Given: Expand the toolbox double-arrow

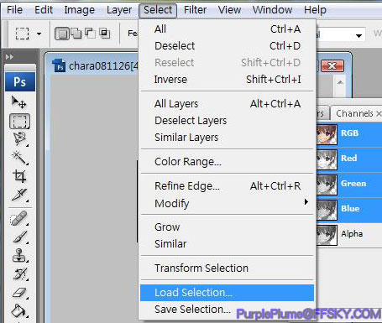Looking at the screenshot, I should tap(9, 57).
